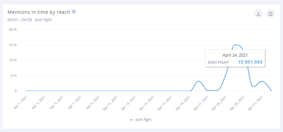Click the 04/01 - 04/28 date range text

click(20, 20)
